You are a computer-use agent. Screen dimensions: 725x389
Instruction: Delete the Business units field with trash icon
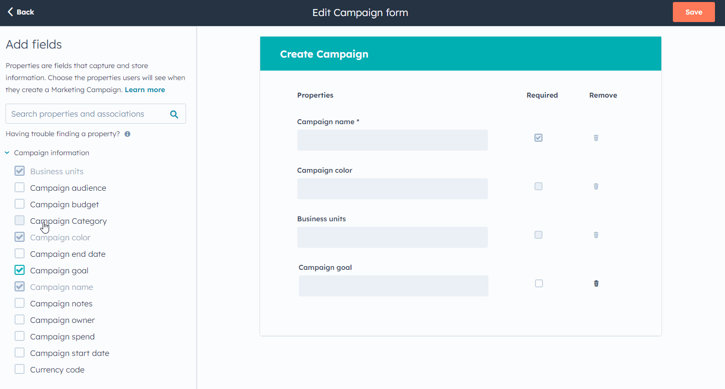pos(596,235)
